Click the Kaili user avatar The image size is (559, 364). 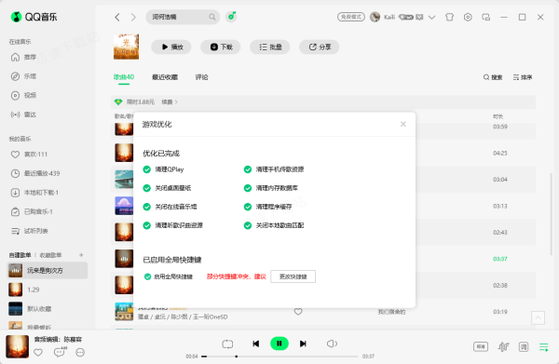[375, 17]
